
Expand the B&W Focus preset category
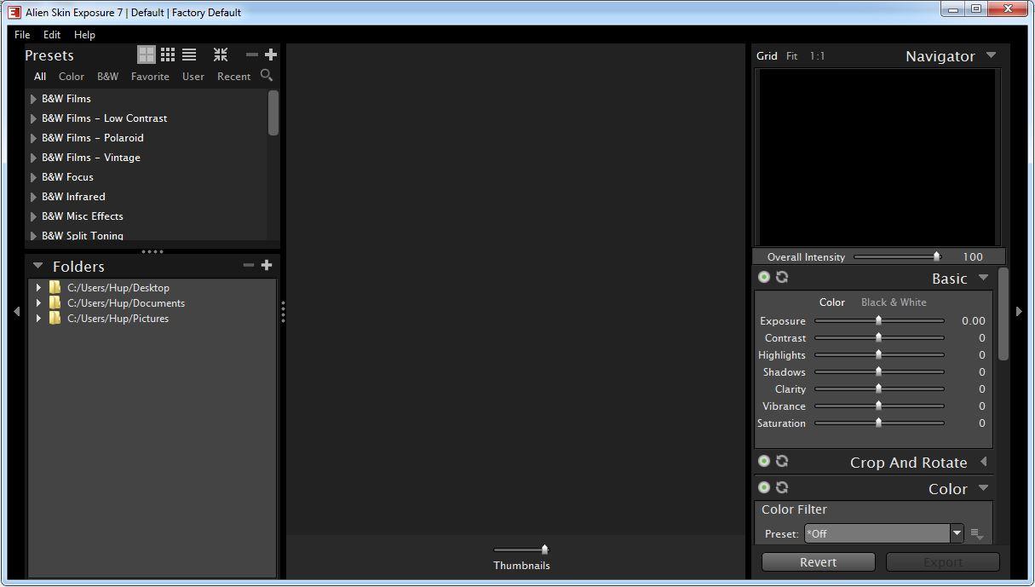tap(33, 177)
